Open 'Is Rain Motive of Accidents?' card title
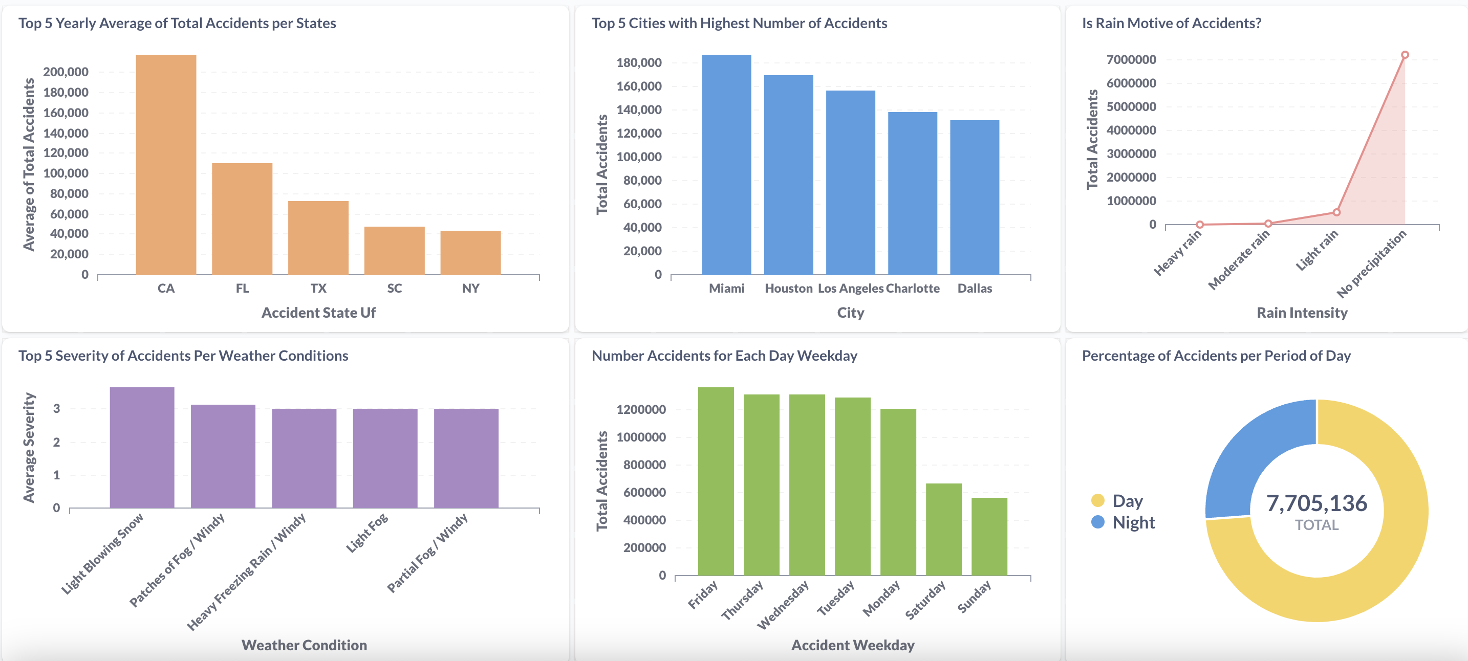 pos(1171,24)
